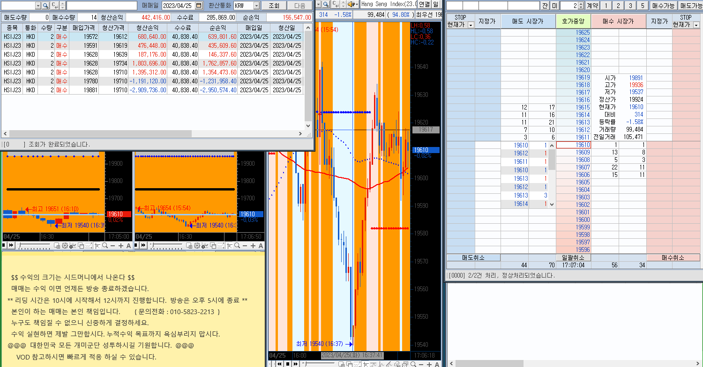The width and height of the screenshot is (703, 367).
Task: Click the settings gear in left mini chart toolbar
Action: click(65, 246)
